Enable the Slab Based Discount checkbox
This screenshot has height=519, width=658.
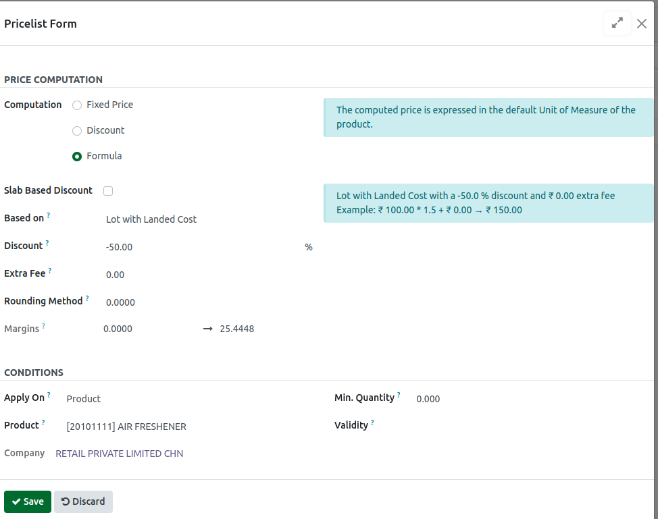tap(108, 190)
